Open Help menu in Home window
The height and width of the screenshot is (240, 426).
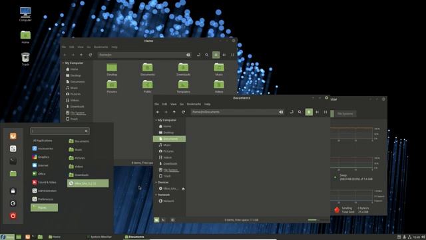[x=114, y=47]
